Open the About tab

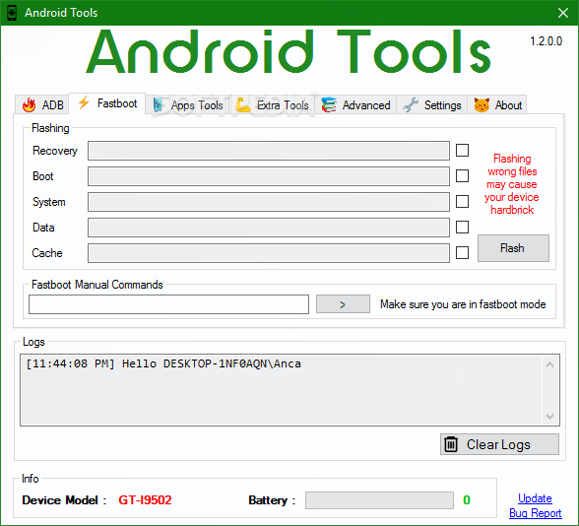click(497, 104)
